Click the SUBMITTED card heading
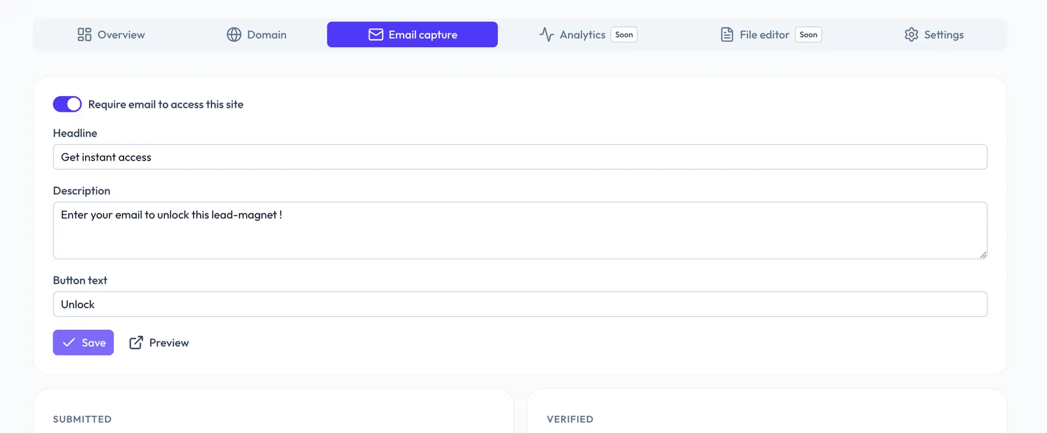Viewport: 1047px width, 433px height. (x=82, y=419)
